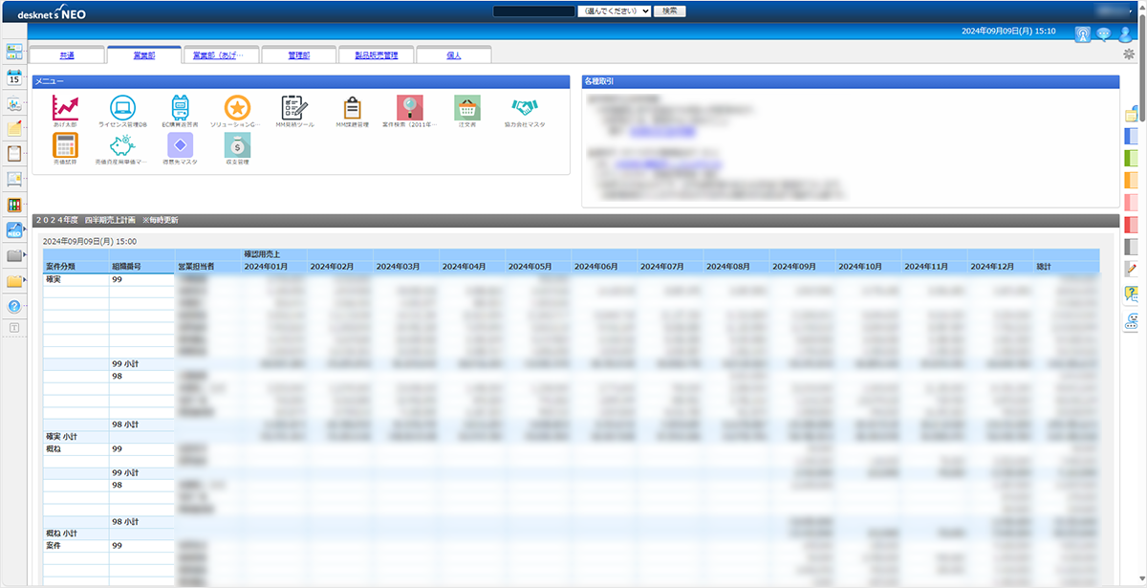Click the portal settings gear icon
The width and height of the screenshot is (1147, 588).
pos(1128,54)
